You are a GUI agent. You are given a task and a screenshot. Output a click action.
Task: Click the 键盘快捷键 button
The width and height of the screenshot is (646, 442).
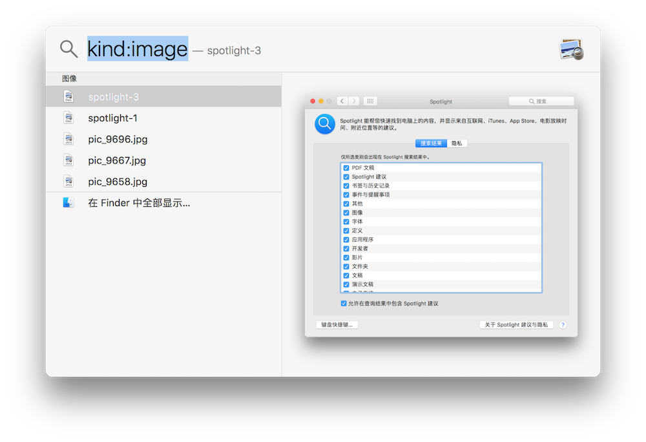[x=336, y=324]
